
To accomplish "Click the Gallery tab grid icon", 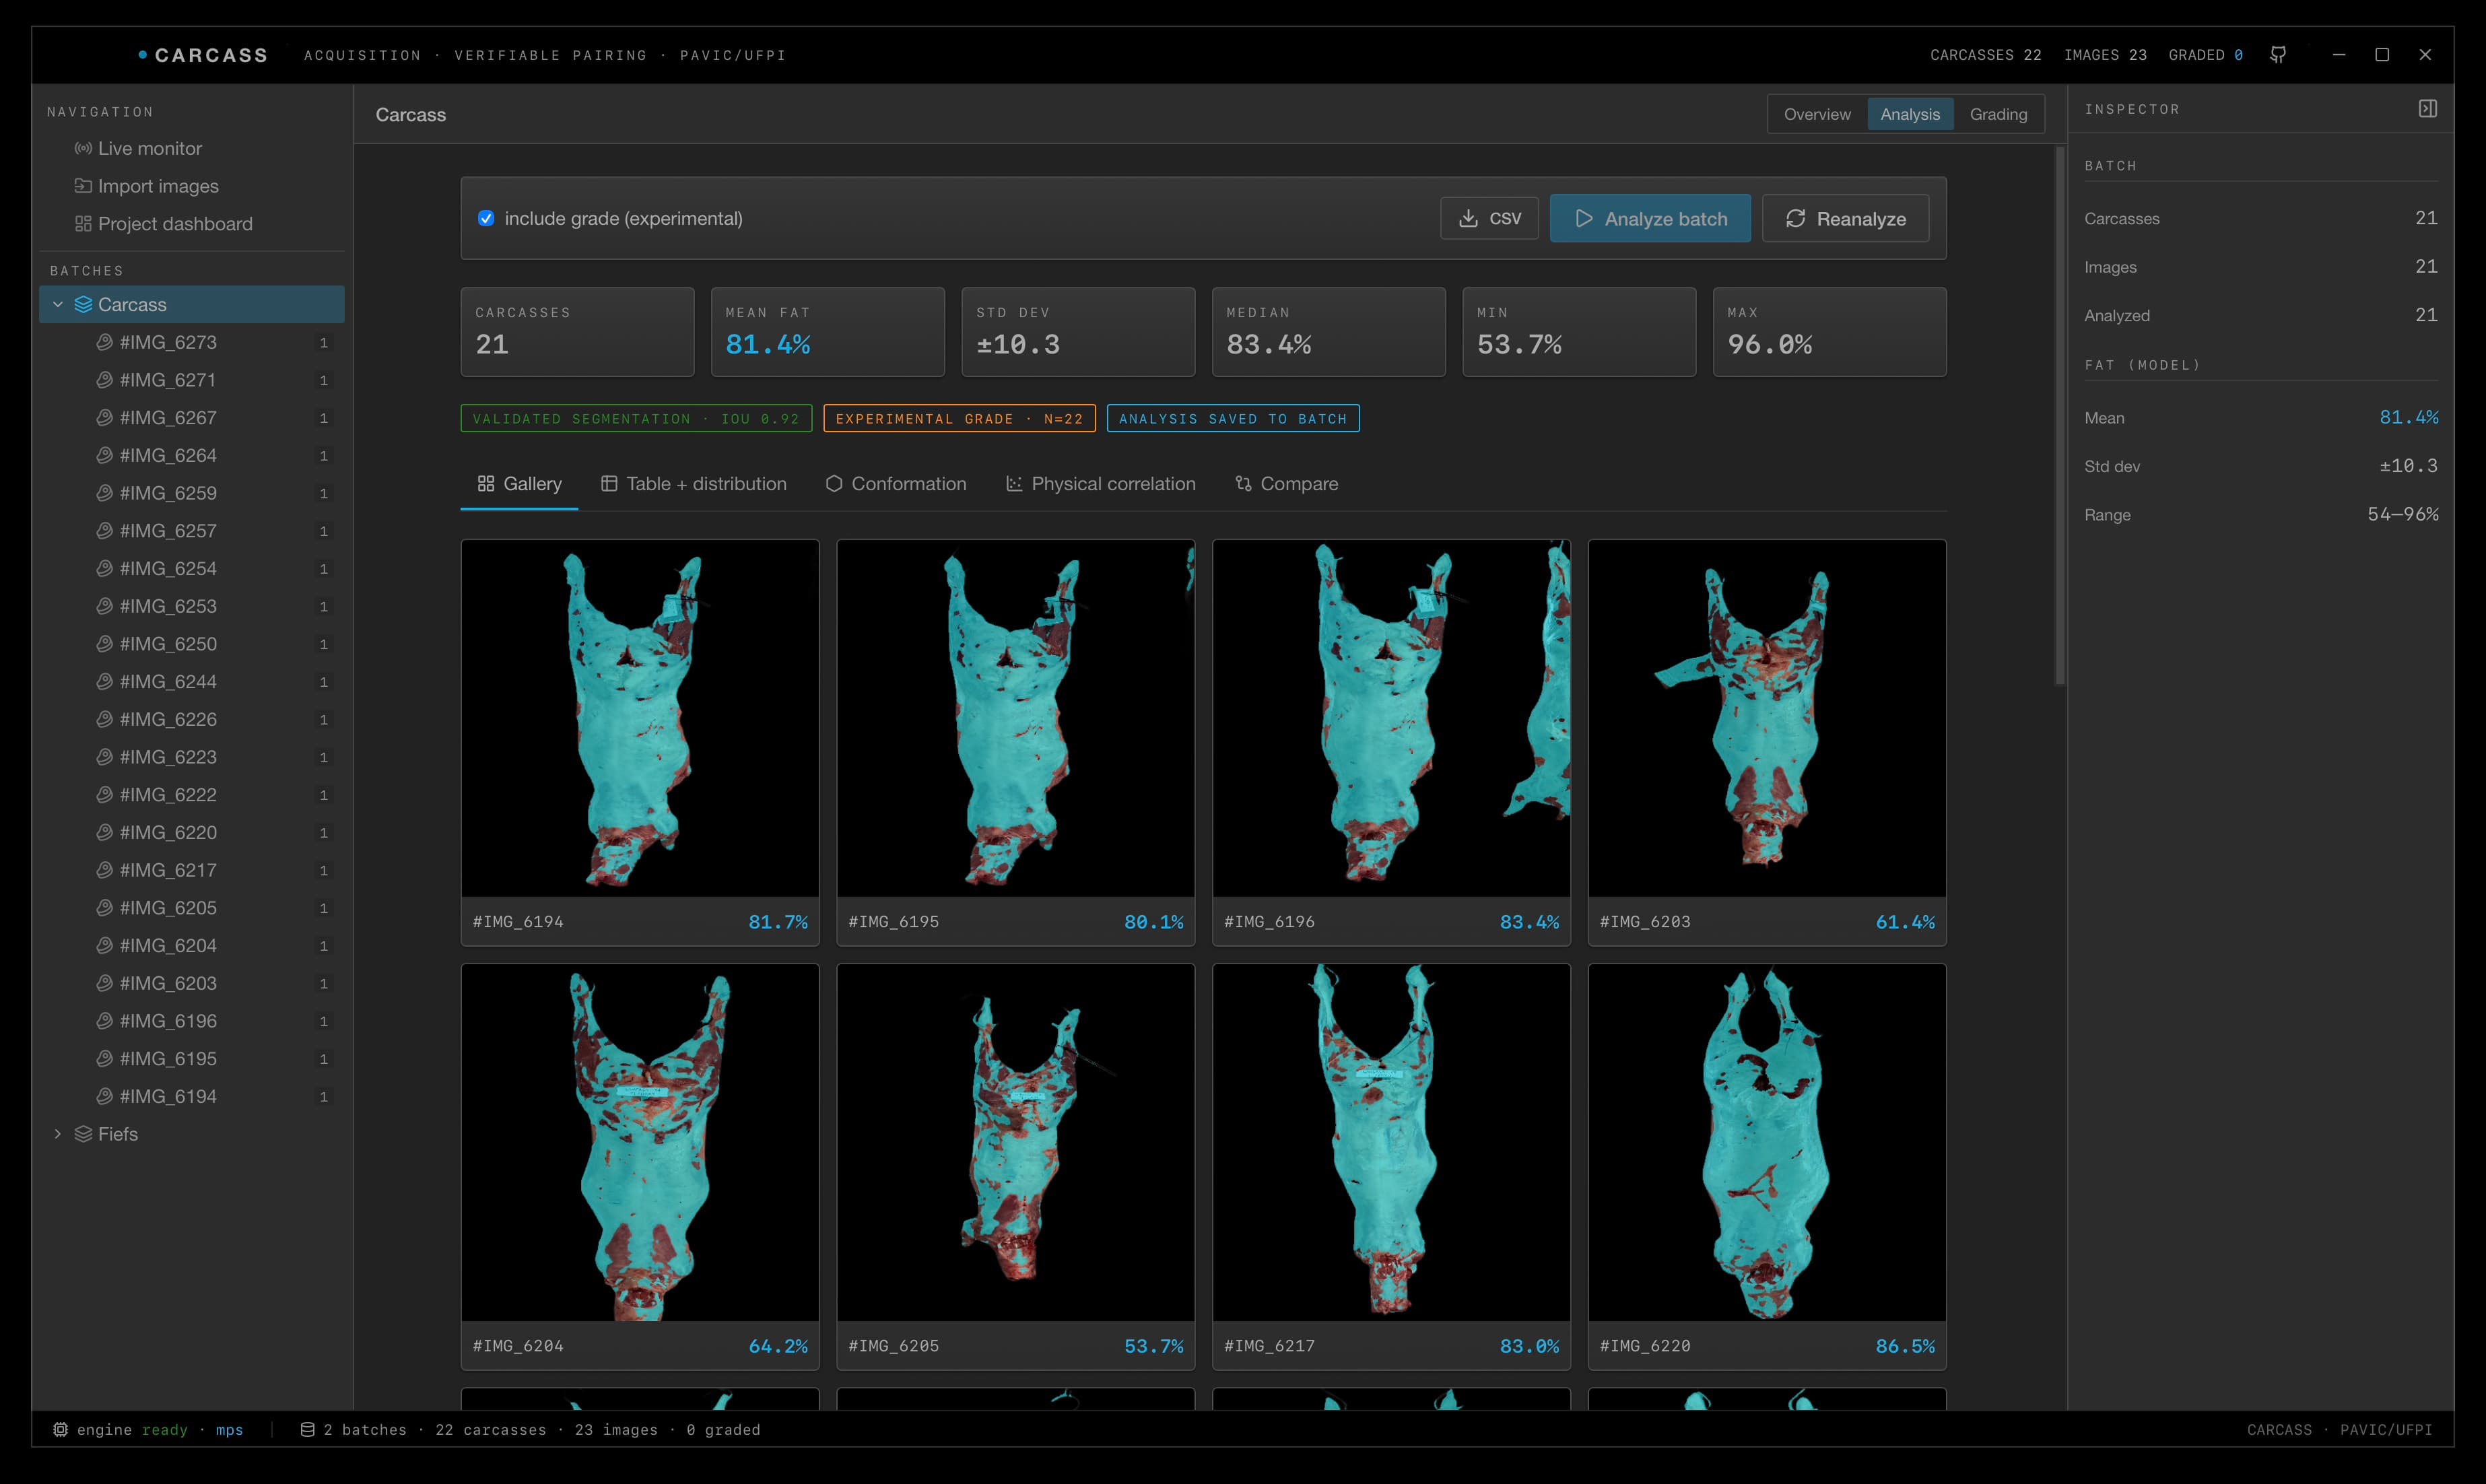I will click(x=486, y=483).
